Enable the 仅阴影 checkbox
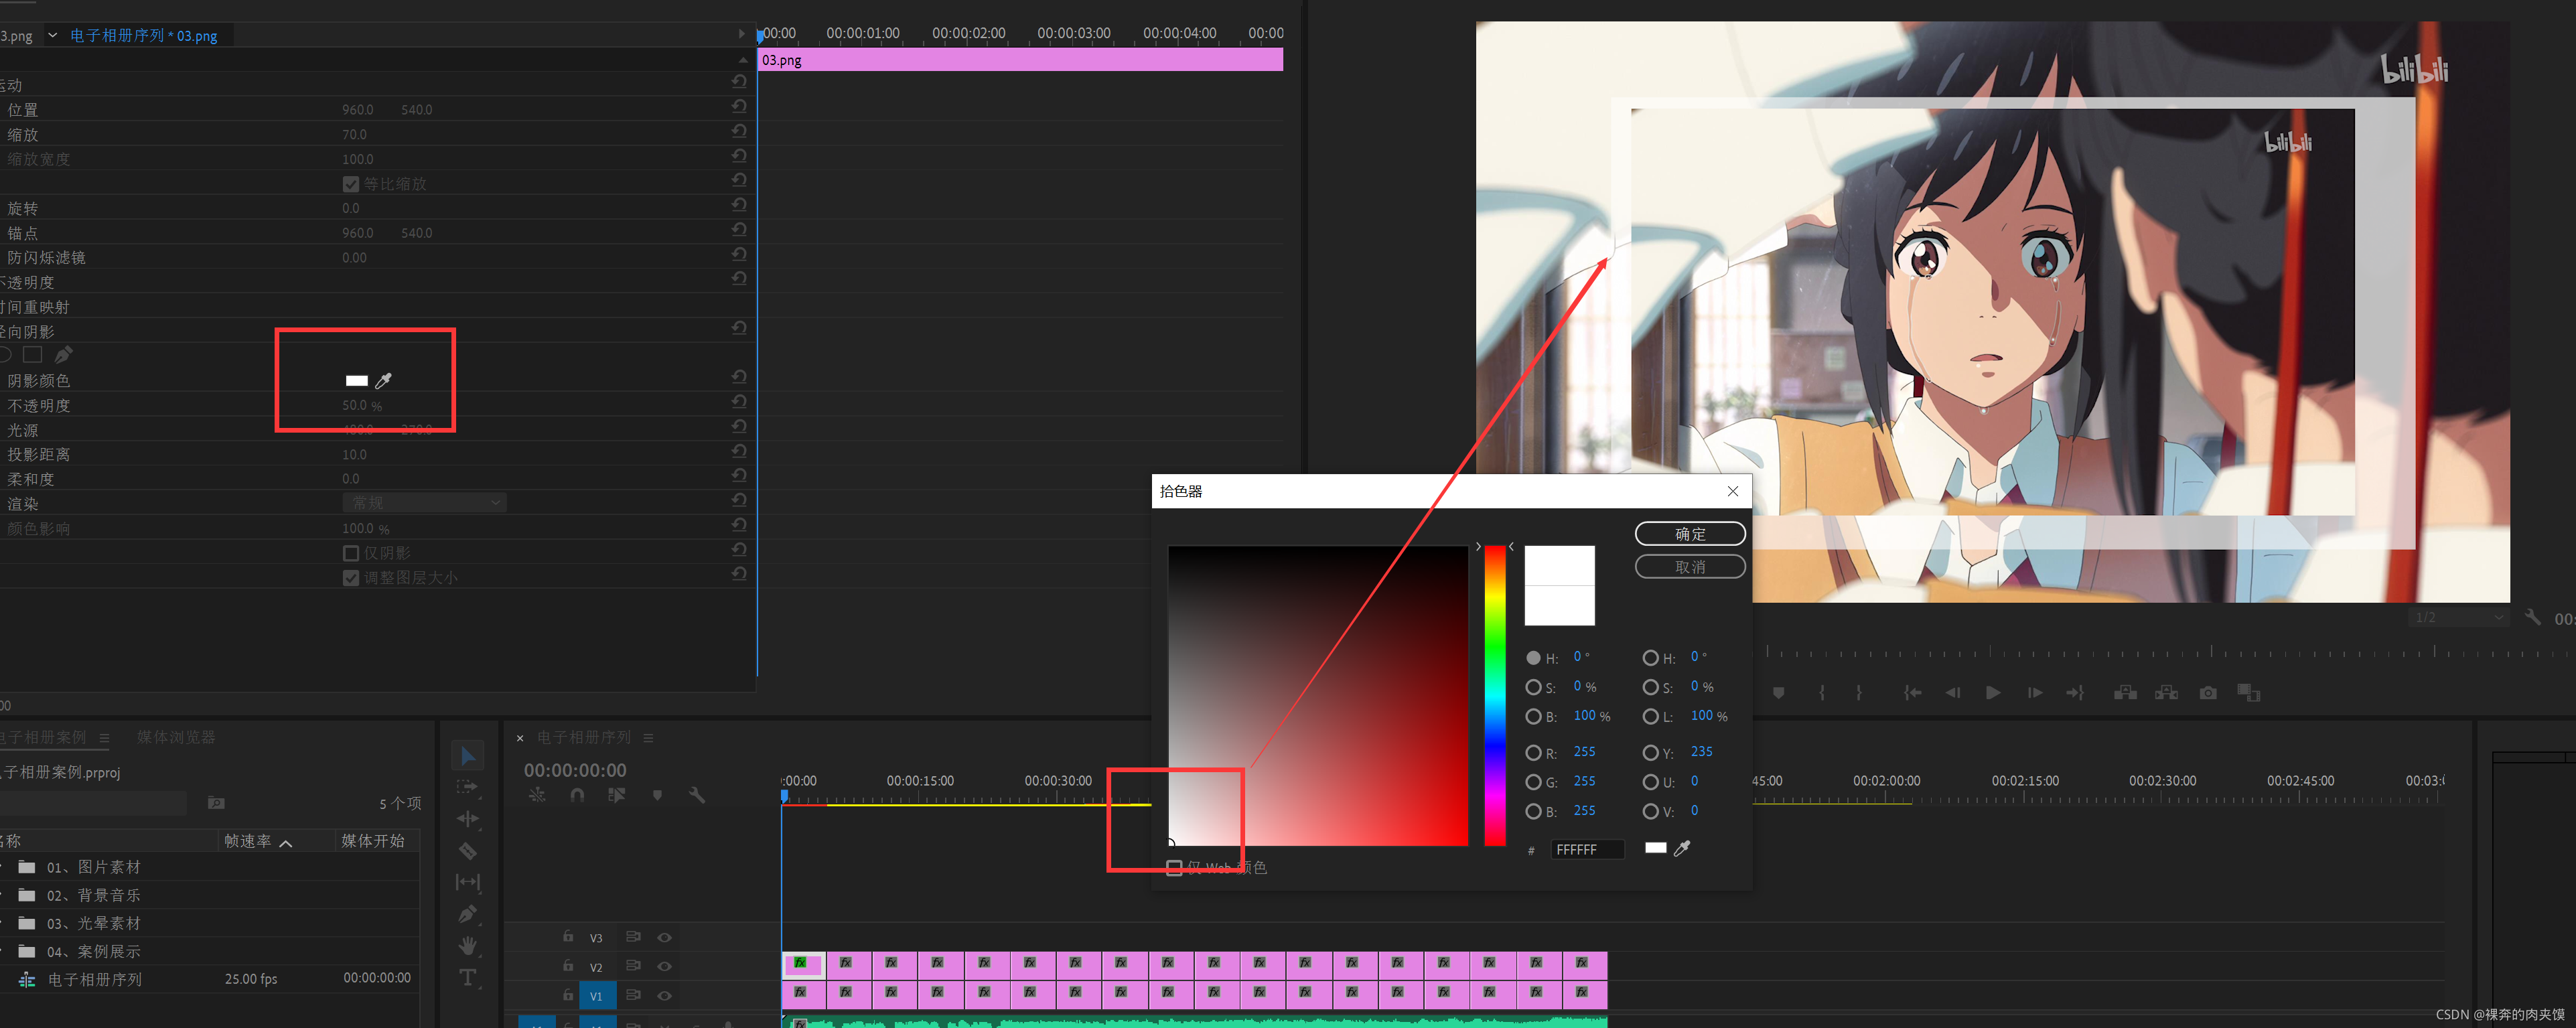This screenshot has width=2576, height=1028. [351, 553]
